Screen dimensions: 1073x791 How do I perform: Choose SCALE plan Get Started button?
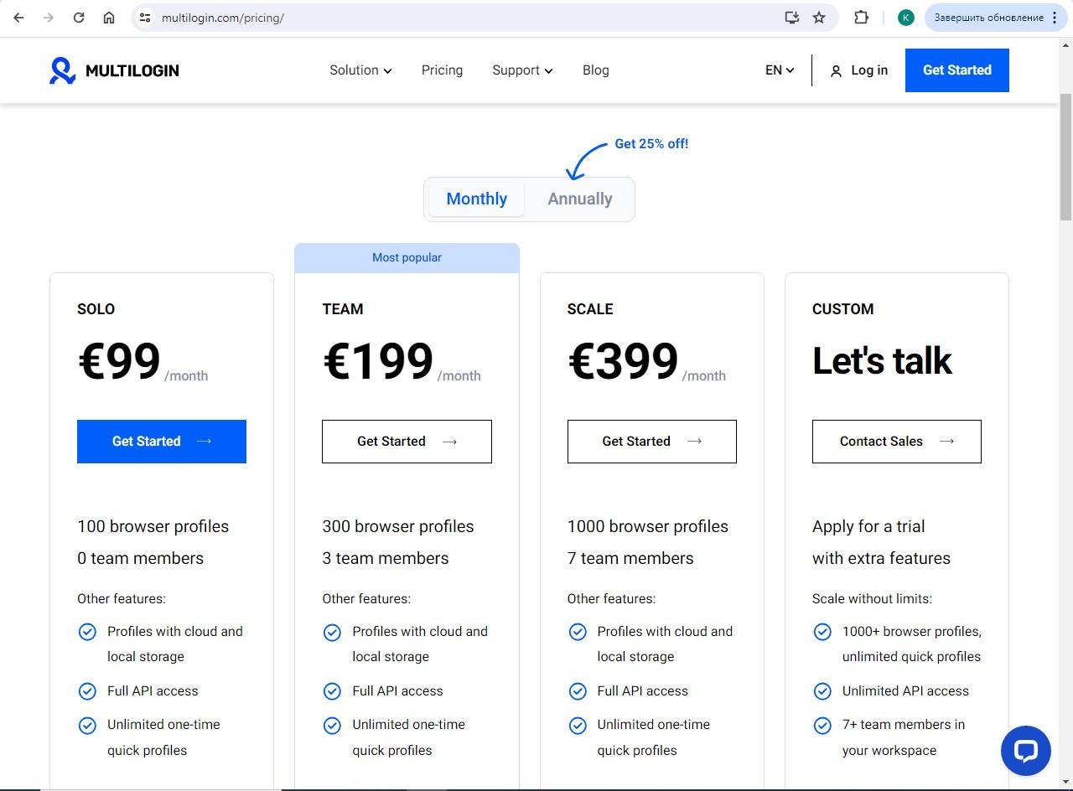pos(652,442)
